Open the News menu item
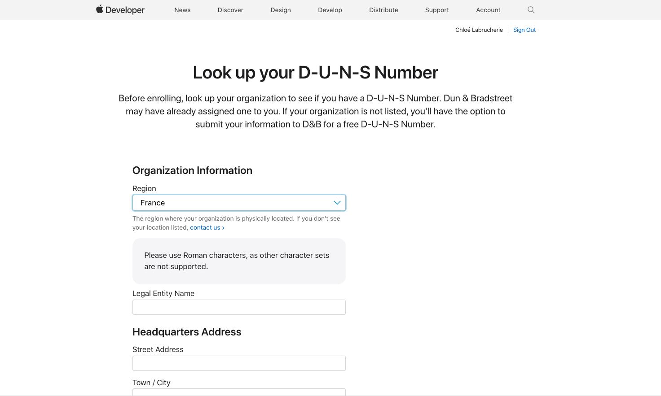Viewport: 661px width, 396px height. coord(182,10)
